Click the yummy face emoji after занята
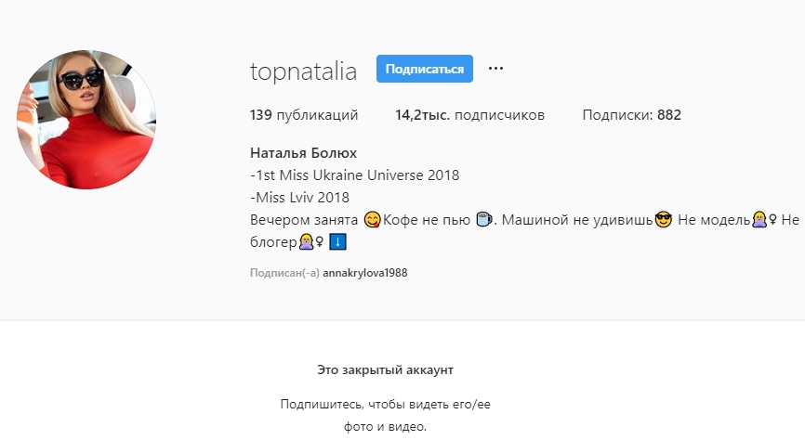 point(372,219)
